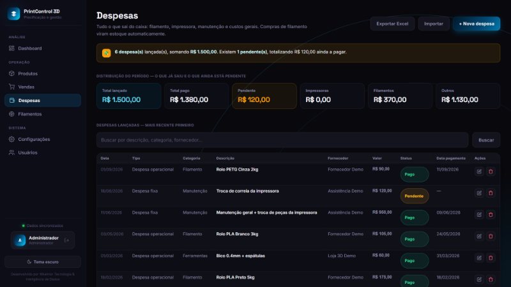Viewport: 511px width, 287px height.
Task: Edit the Manutenção geral expense
Action: 479,215
